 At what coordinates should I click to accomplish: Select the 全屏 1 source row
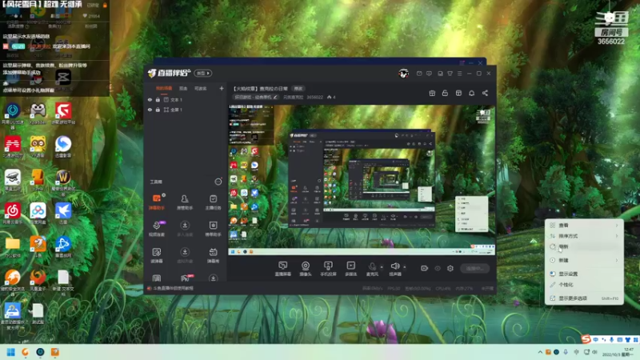[186, 110]
